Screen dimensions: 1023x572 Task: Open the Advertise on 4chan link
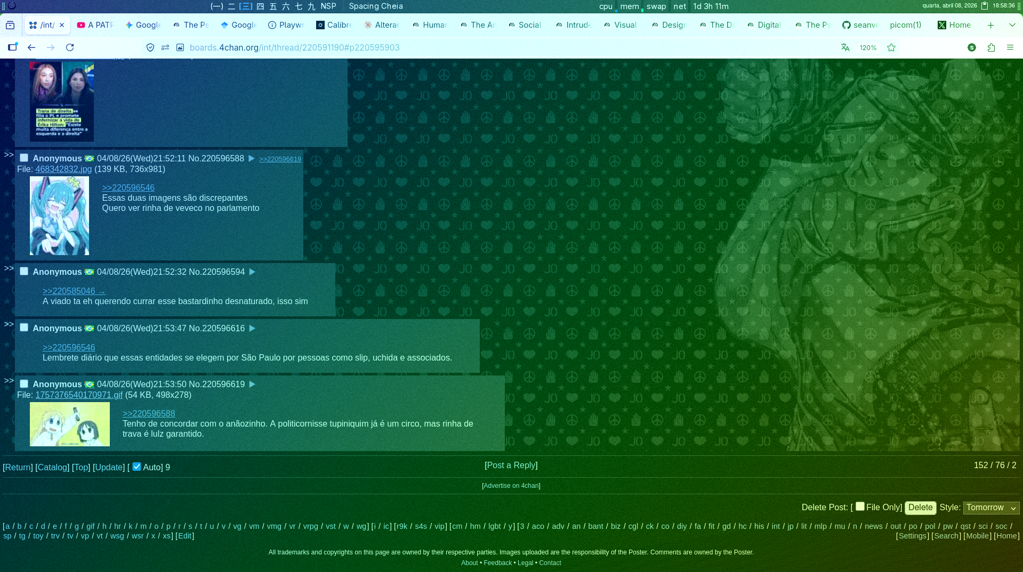(x=511, y=486)
